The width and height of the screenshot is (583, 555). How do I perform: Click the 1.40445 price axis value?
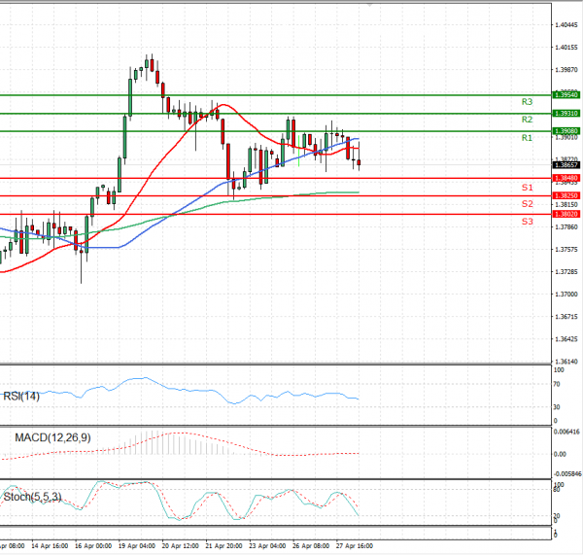(566, 25)
